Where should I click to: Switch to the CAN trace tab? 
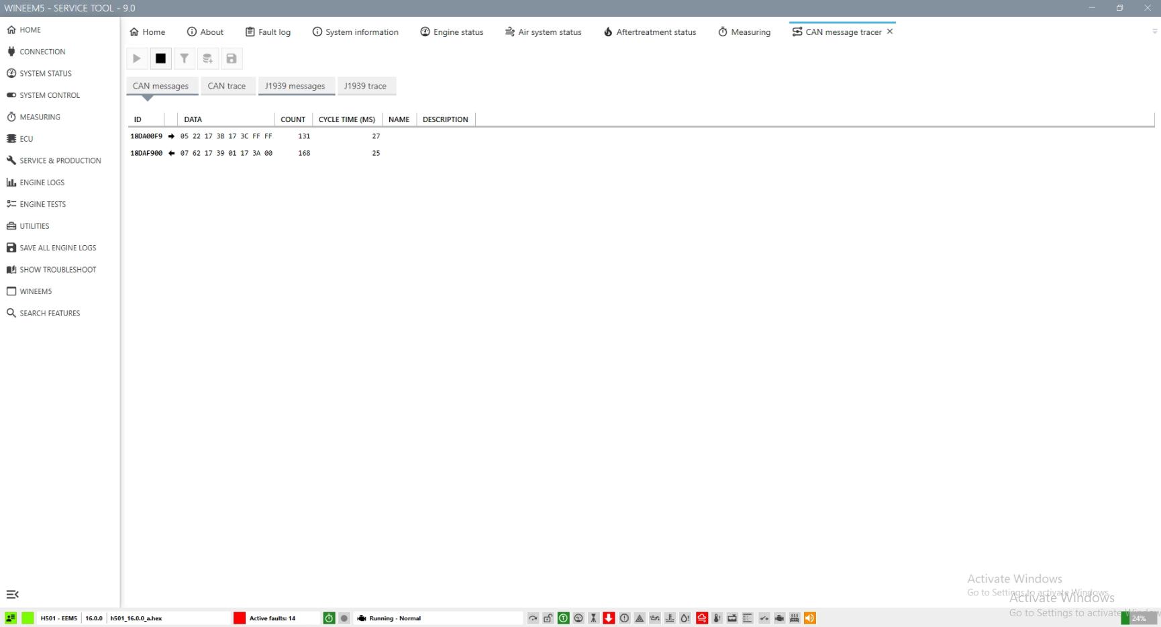click(227, 86)
